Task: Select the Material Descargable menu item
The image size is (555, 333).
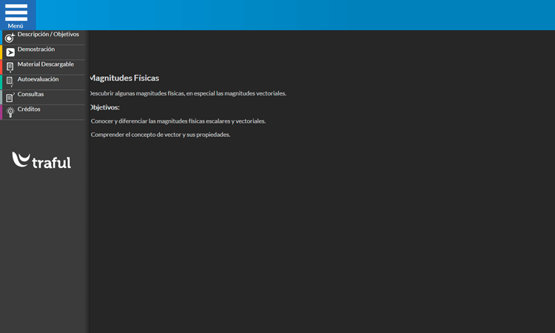Action: [x=46, y=64]
